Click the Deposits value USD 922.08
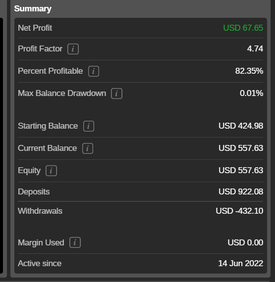Screen dimensions: 275x282 pyautogui.click(x=241, y=191)
